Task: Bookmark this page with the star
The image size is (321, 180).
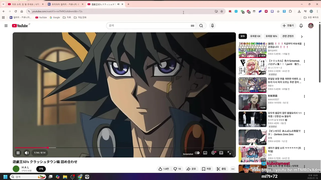Action: (222, 11)
